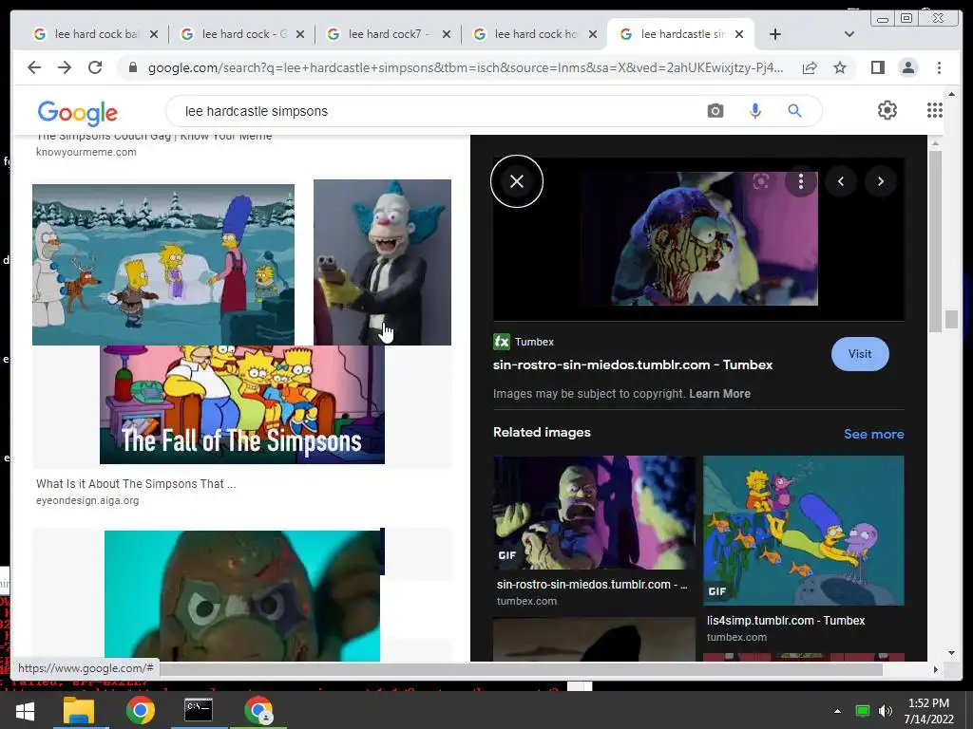The height and width of the screenshot is (729, 973).
Task: Open the Google apps grid
Action: click(x=935, y=110)
